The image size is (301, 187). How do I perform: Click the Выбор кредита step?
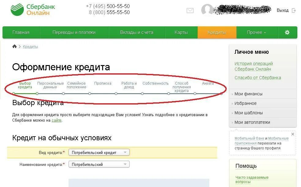(25, 85)
